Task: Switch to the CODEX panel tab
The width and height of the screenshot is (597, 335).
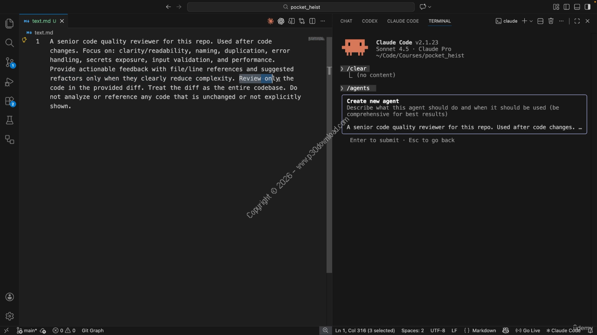Action: click(369, 21)
